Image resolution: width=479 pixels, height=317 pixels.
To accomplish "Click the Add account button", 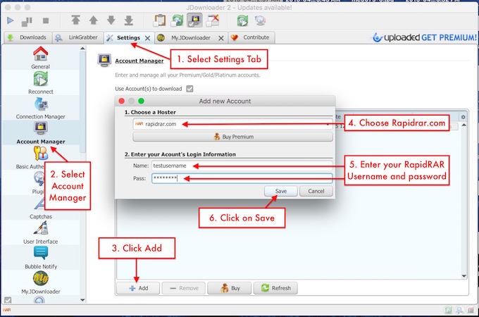I will coord(137,288).
